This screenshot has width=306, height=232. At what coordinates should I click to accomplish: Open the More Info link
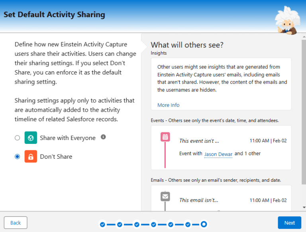click(x=169, y=105)
